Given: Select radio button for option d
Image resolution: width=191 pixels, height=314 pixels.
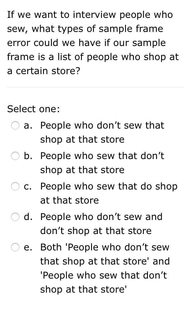Looking at the screenshot, I should point(15,217).
